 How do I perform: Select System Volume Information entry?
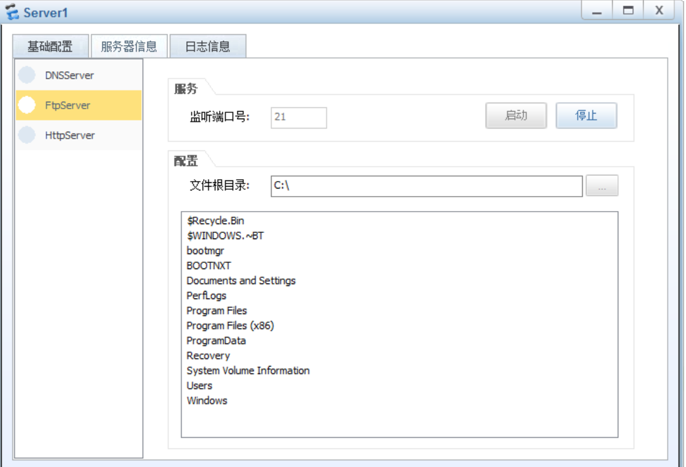tap(248, 371)
